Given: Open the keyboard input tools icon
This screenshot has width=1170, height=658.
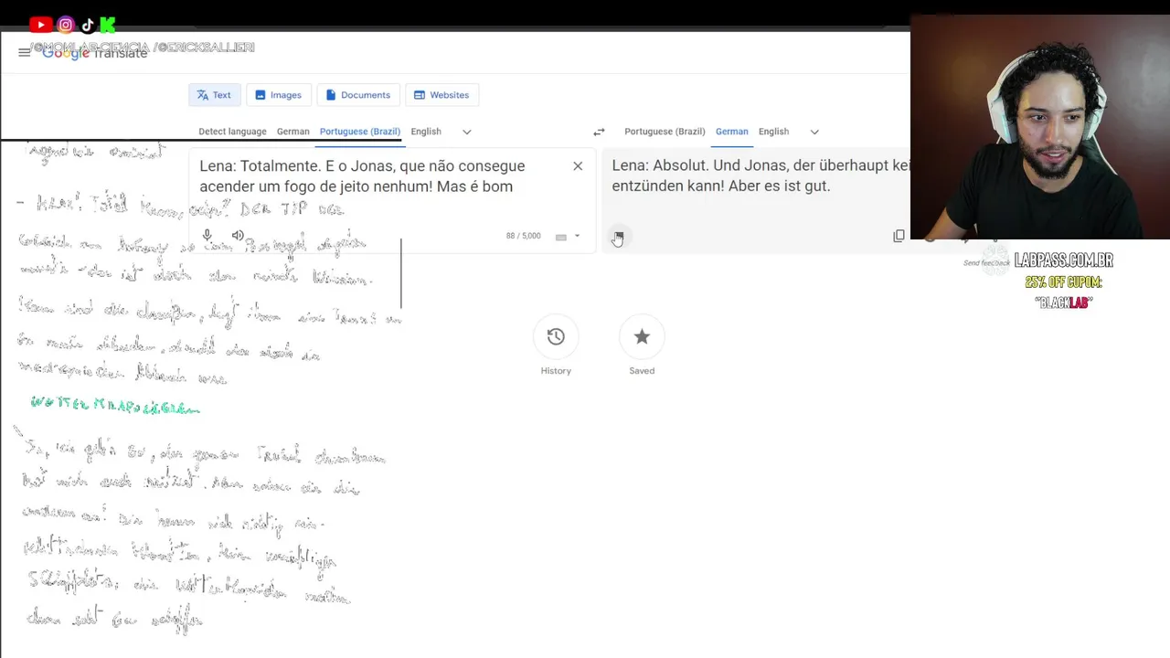Looking at the screenshot, I should tap(561, 237).
